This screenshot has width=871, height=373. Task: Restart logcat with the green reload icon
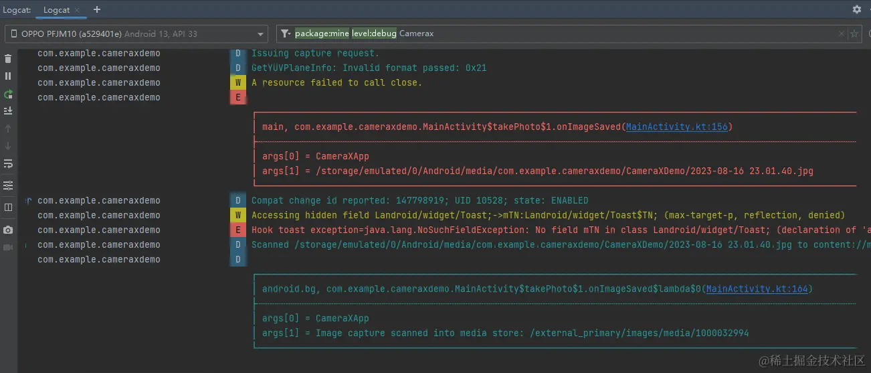click(8, 94)
